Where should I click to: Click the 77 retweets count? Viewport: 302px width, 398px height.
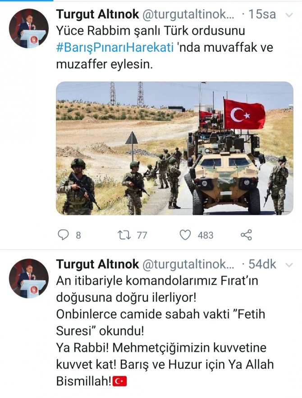pos(142,235)
